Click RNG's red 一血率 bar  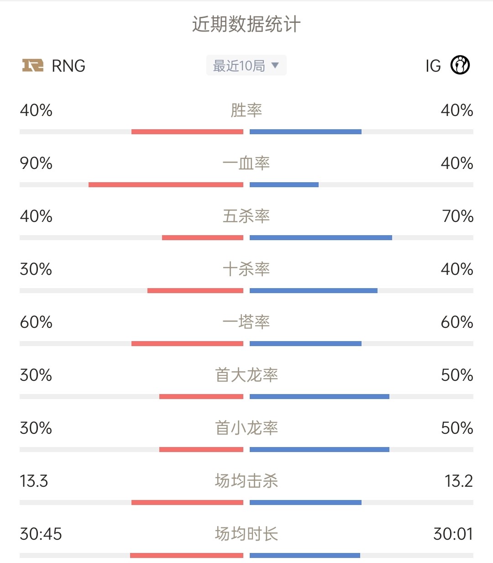pyautogui.click(x=166, y=184)
